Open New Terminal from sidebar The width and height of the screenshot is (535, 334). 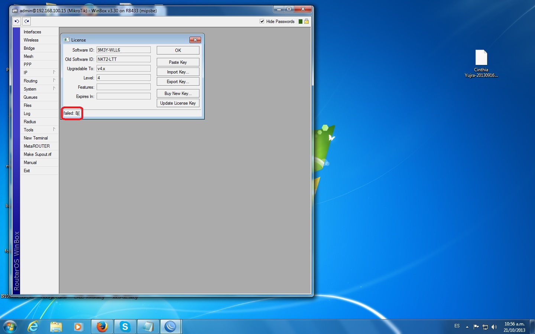point(36,138)
